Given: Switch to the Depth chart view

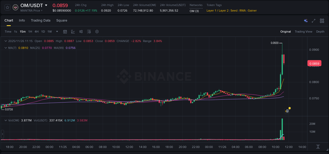Looking at the screenshot, I should click(320, 32).
